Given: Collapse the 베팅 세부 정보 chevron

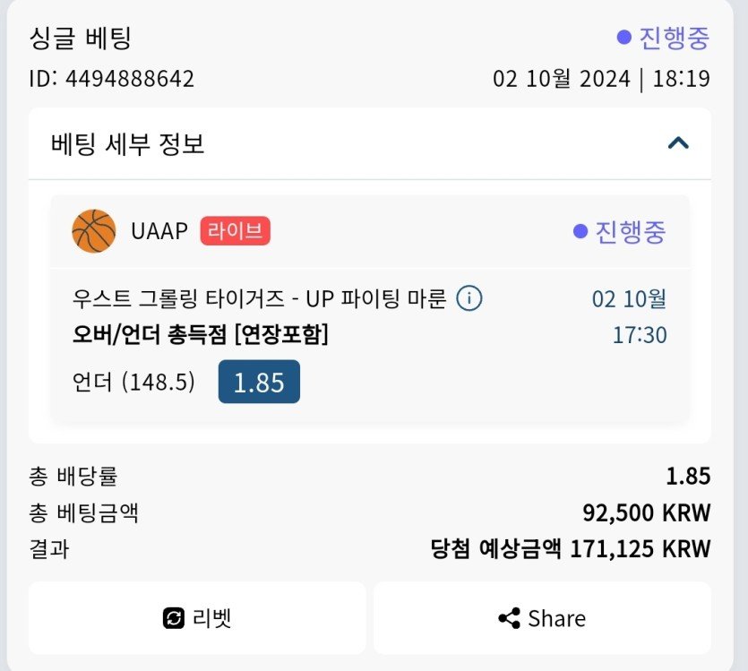Looking at the screenshot, I should (678, 143).
